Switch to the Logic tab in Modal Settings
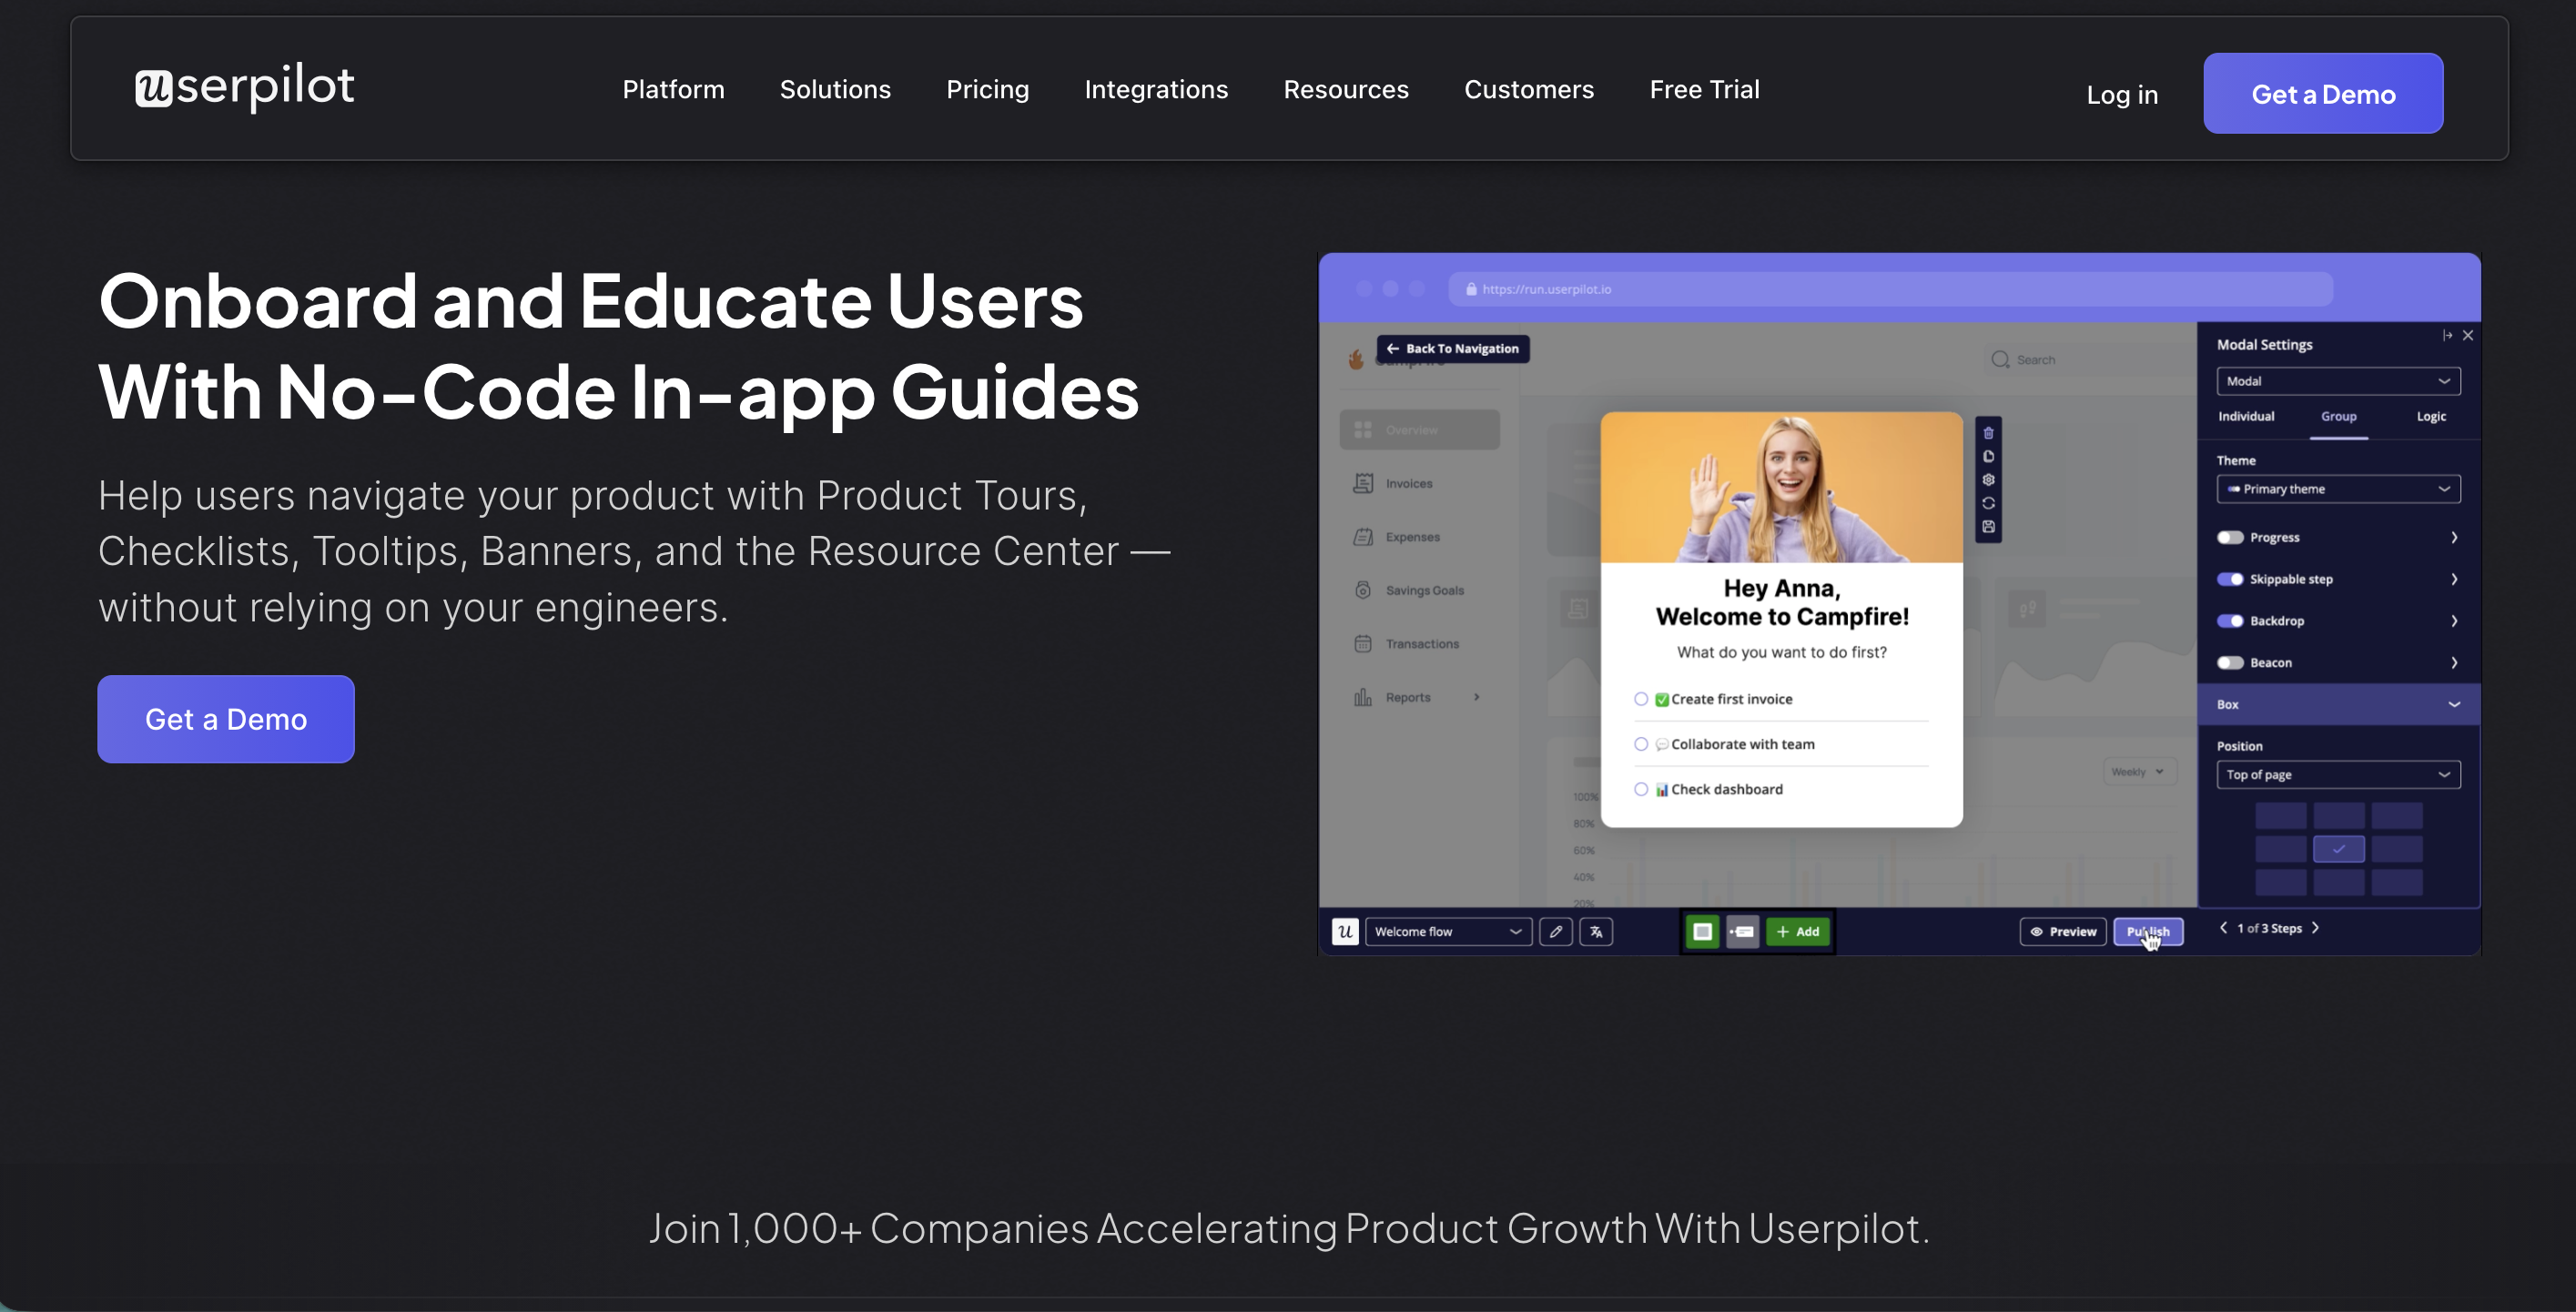This screenshot has width=2576, height=1312. (2430, 417)
